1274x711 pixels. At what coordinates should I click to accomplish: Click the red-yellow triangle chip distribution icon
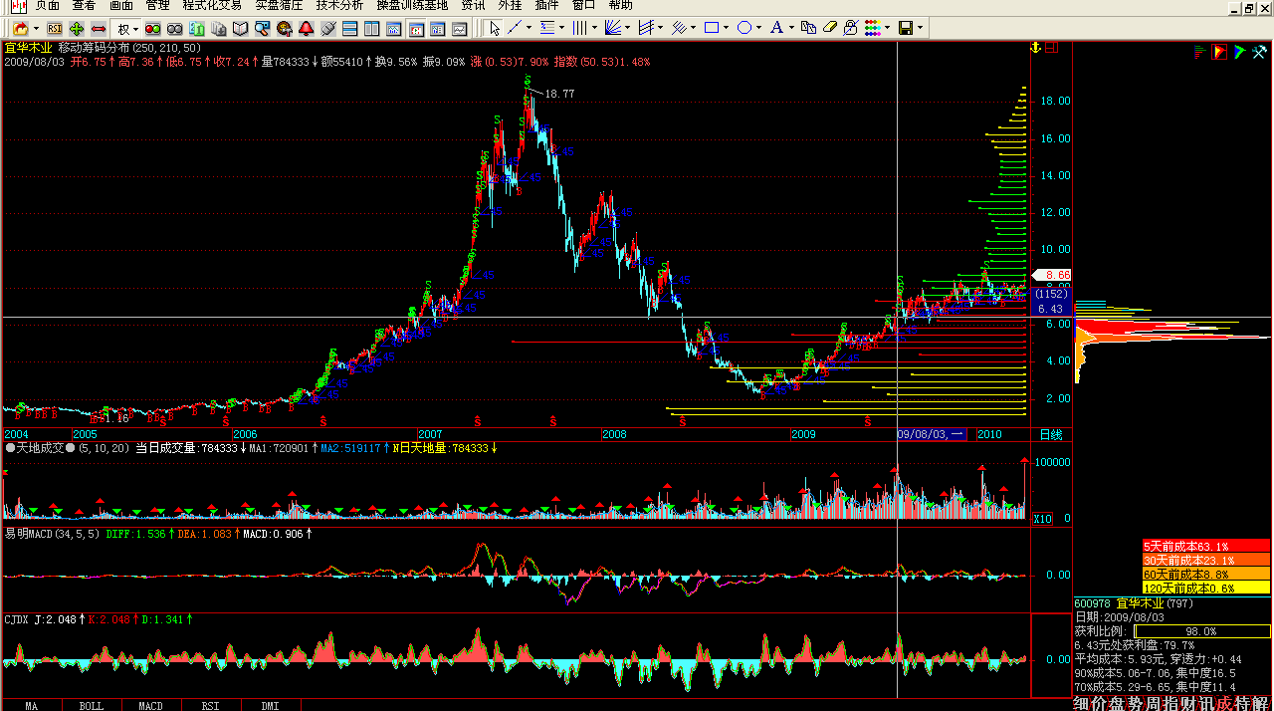point(1220,51)
